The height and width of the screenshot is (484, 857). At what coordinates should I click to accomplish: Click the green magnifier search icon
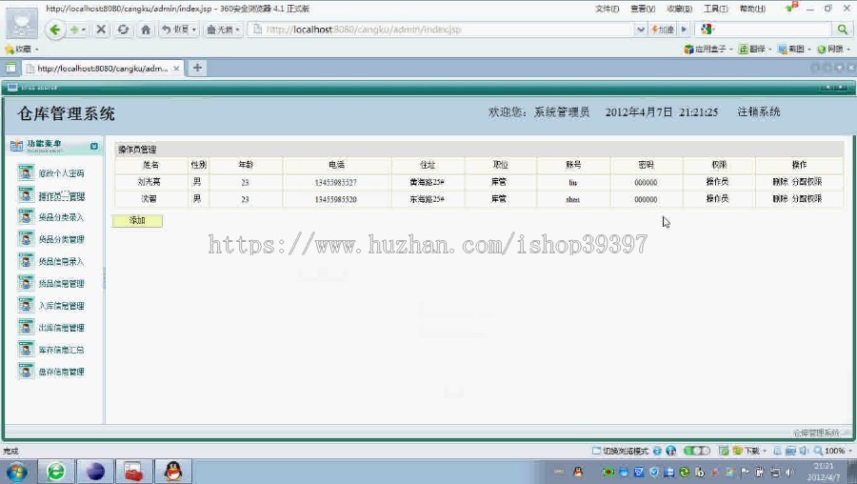click(x=843, y=29)
